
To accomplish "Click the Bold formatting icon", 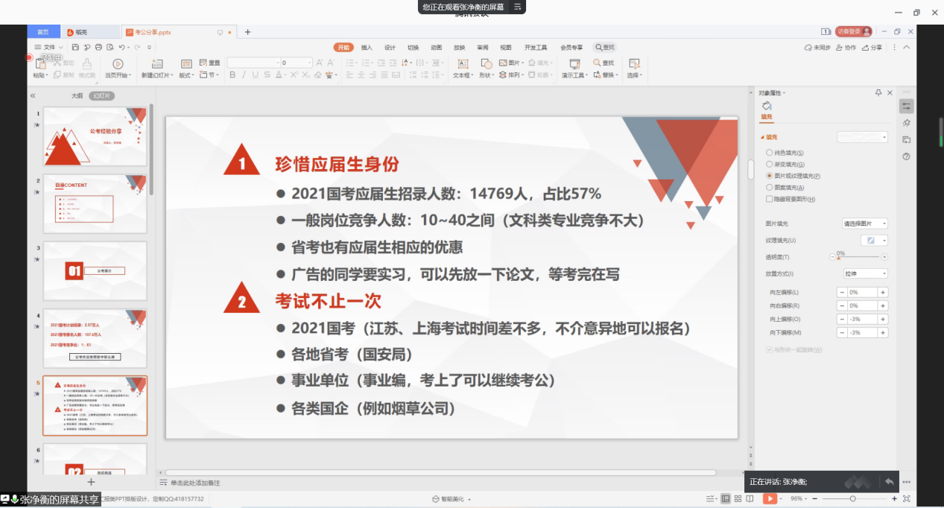I will tap(232, 75).
